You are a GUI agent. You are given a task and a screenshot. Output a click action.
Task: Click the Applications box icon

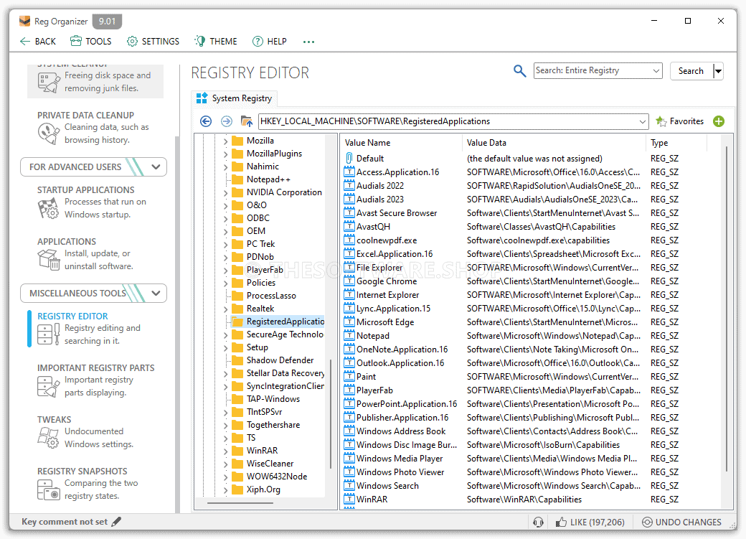point(49,260)
